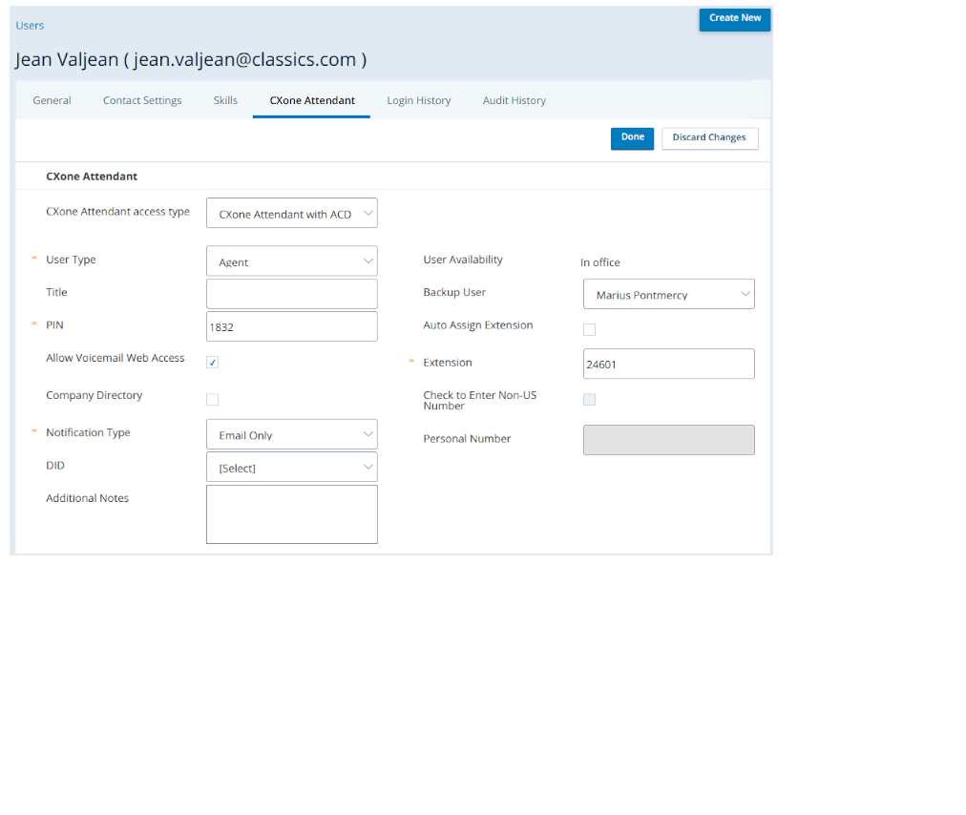Click the Jean Valjean page title
Screen dimensions: 966x815
point(191,60)
